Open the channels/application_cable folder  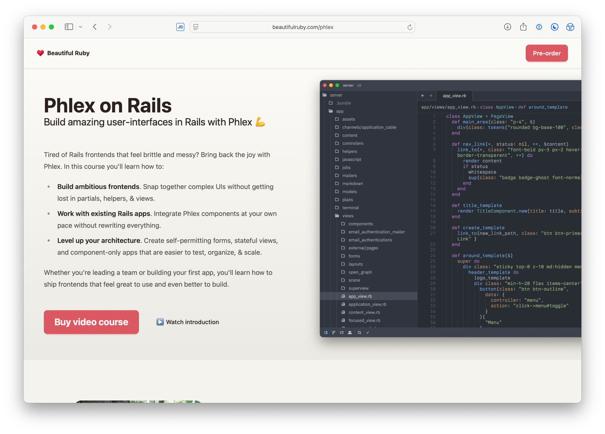pos(368,127)
